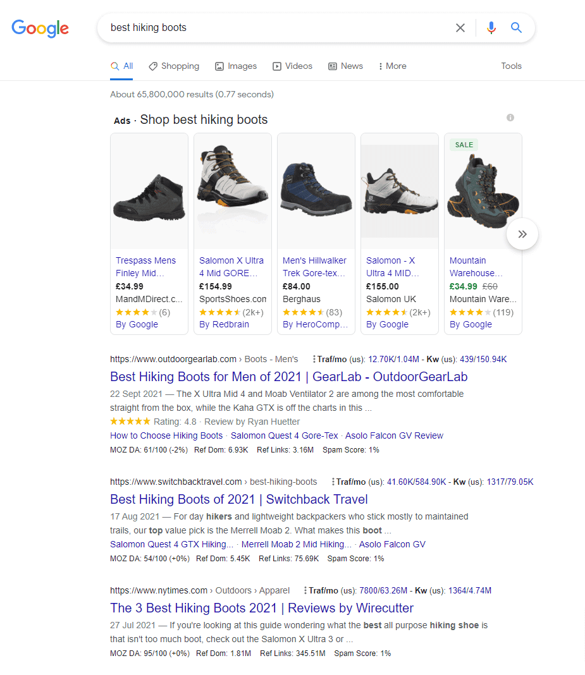This screenshot has height=675, width=585.
Task: Open the Mountain Warehouse SALE boot image
Action: 483,192
